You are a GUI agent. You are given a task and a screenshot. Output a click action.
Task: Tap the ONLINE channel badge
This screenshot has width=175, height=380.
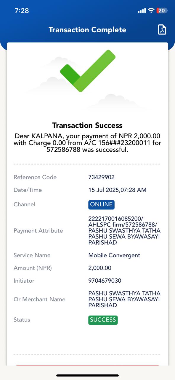[101, 205]
